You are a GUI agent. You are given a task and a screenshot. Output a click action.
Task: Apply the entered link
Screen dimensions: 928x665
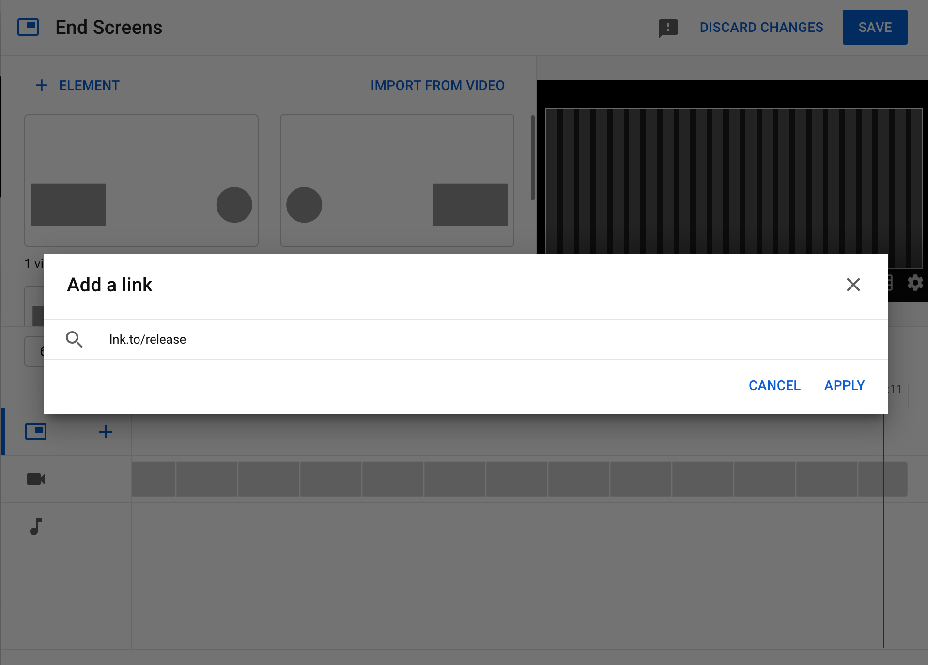pyautogui.click(x=844, y=385)
